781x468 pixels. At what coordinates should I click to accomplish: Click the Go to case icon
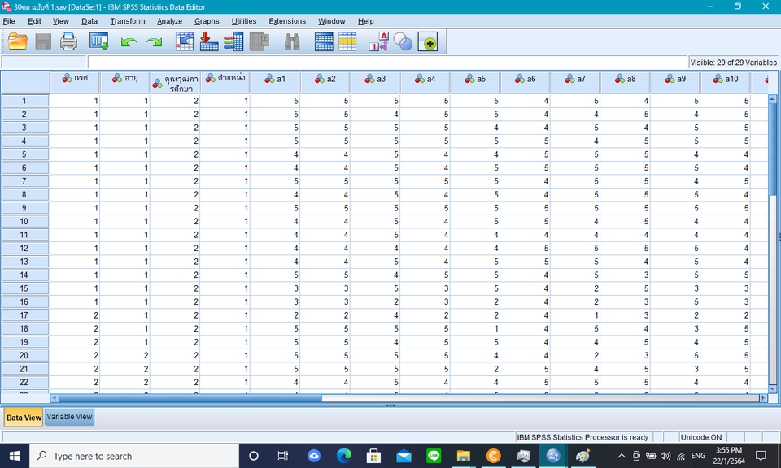[x=185, y=41]
